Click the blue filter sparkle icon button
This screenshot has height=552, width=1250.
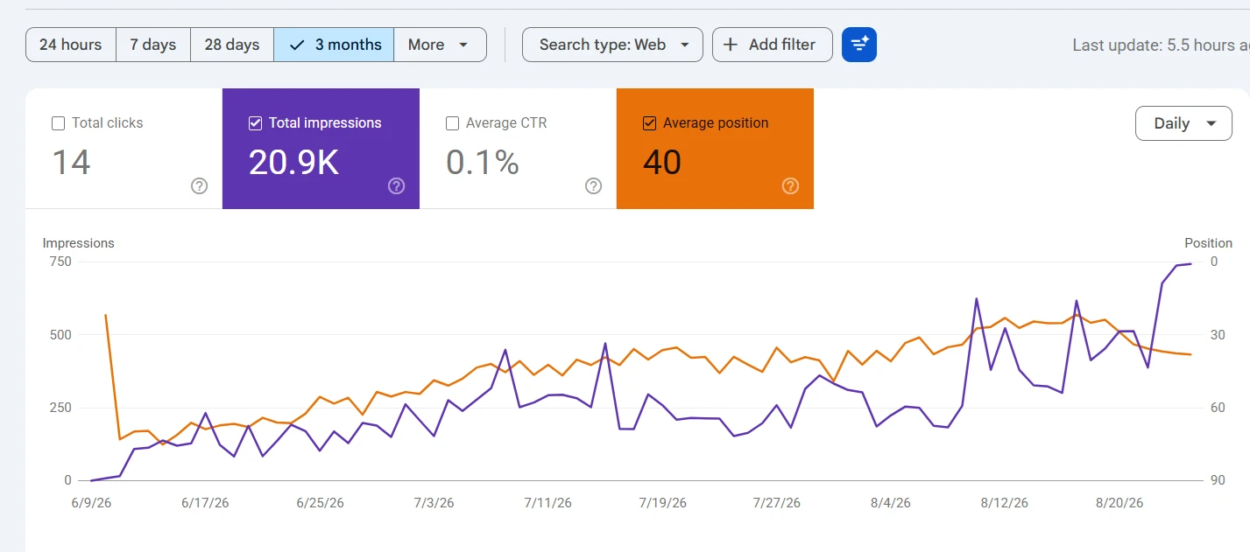click(x=859, y=45)
